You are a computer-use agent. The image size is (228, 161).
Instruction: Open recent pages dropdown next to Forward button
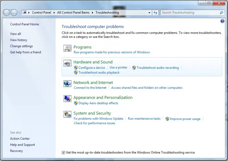pyautogui.click(x=19, y=13)
